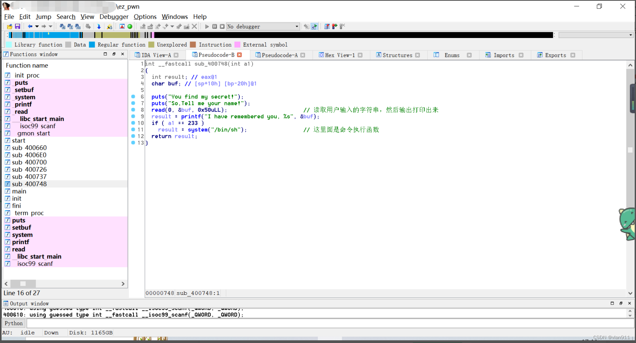
Task: Toggle breakpoint dot on line 11
Action: 133,129
